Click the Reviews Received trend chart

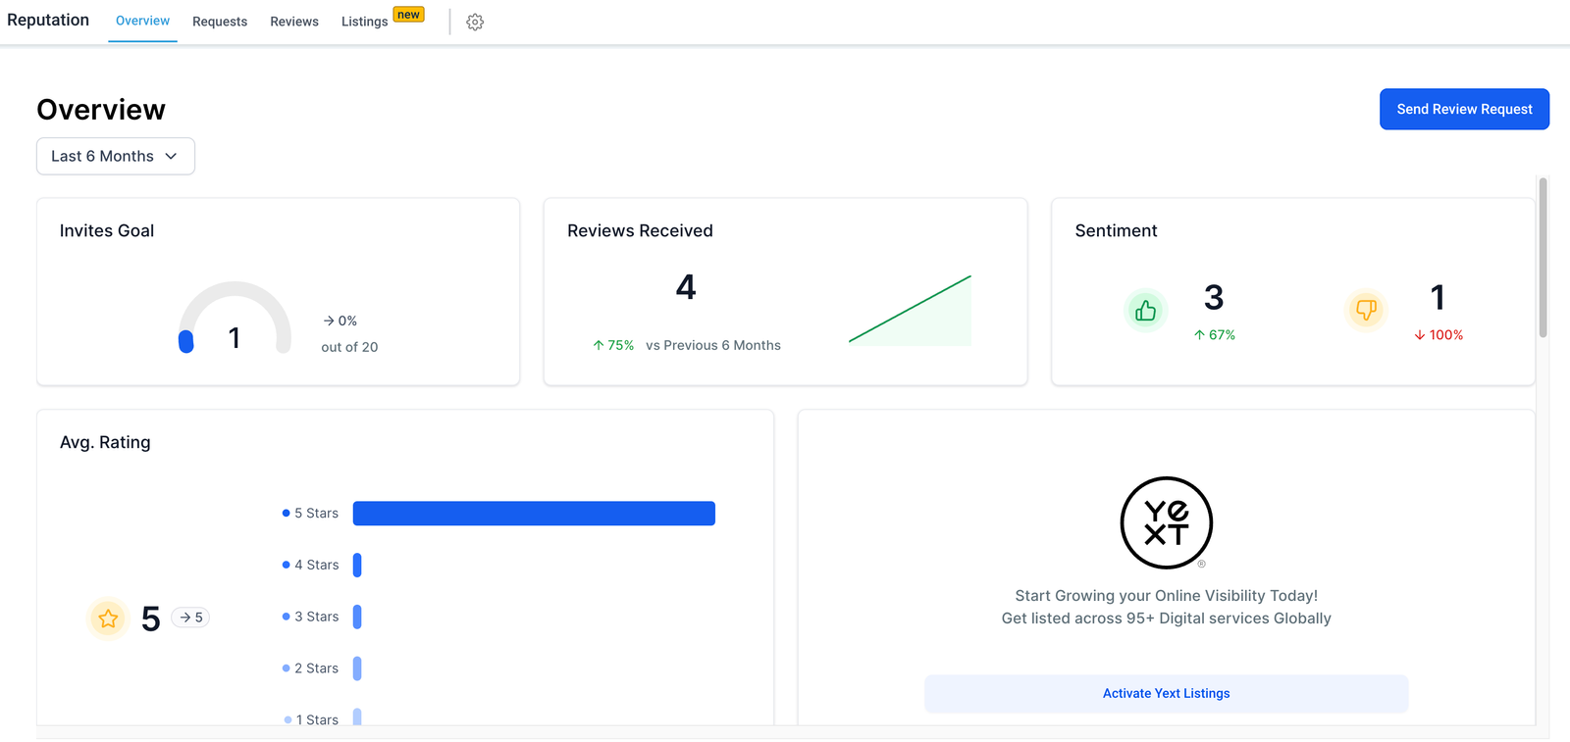click(910, 311)
